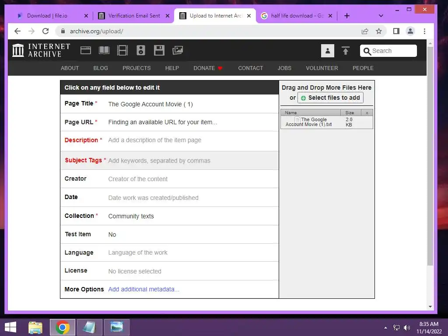The image size is (448, 336).
Task: Change the Test Item No value
Action: click(112, 234)
